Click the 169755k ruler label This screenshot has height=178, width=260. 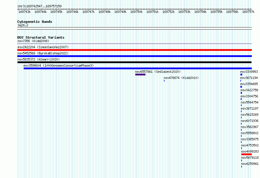pos(216,12)
